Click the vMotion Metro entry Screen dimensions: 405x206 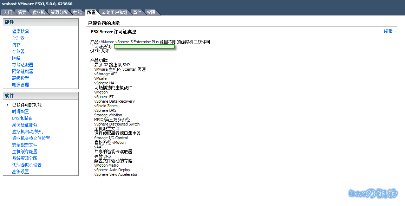tap(106, 165)
